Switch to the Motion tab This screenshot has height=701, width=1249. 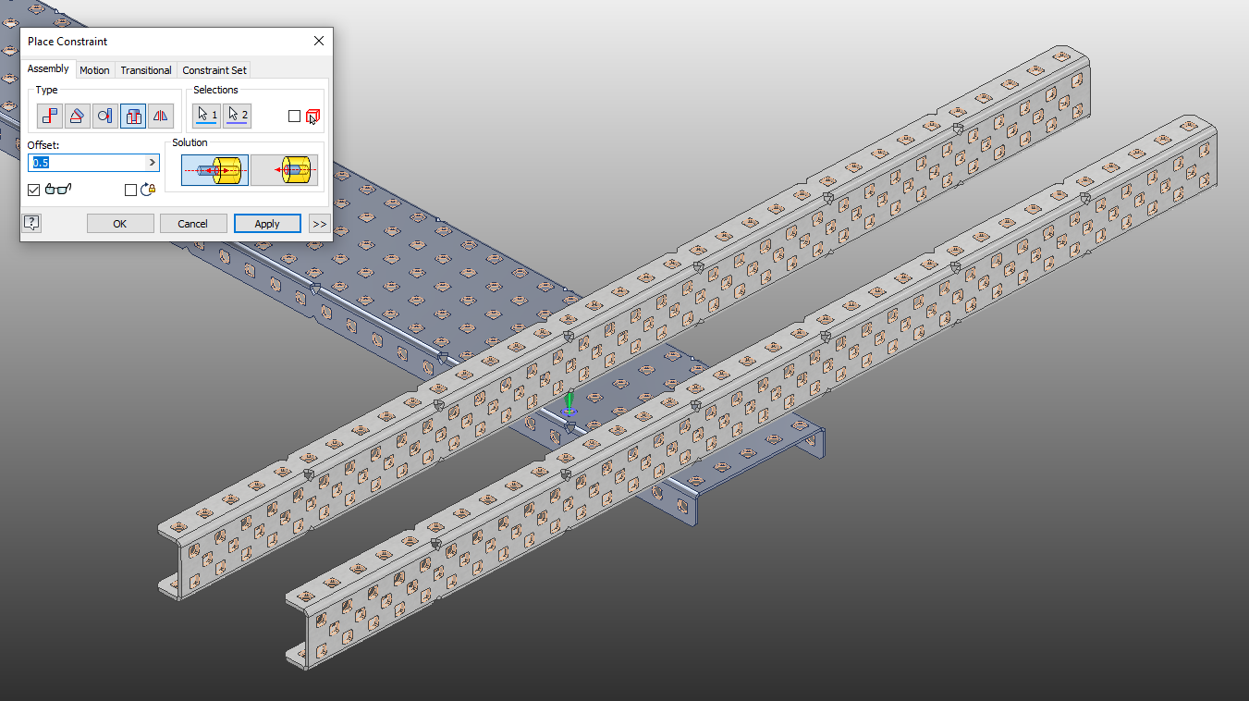(94, 70)
